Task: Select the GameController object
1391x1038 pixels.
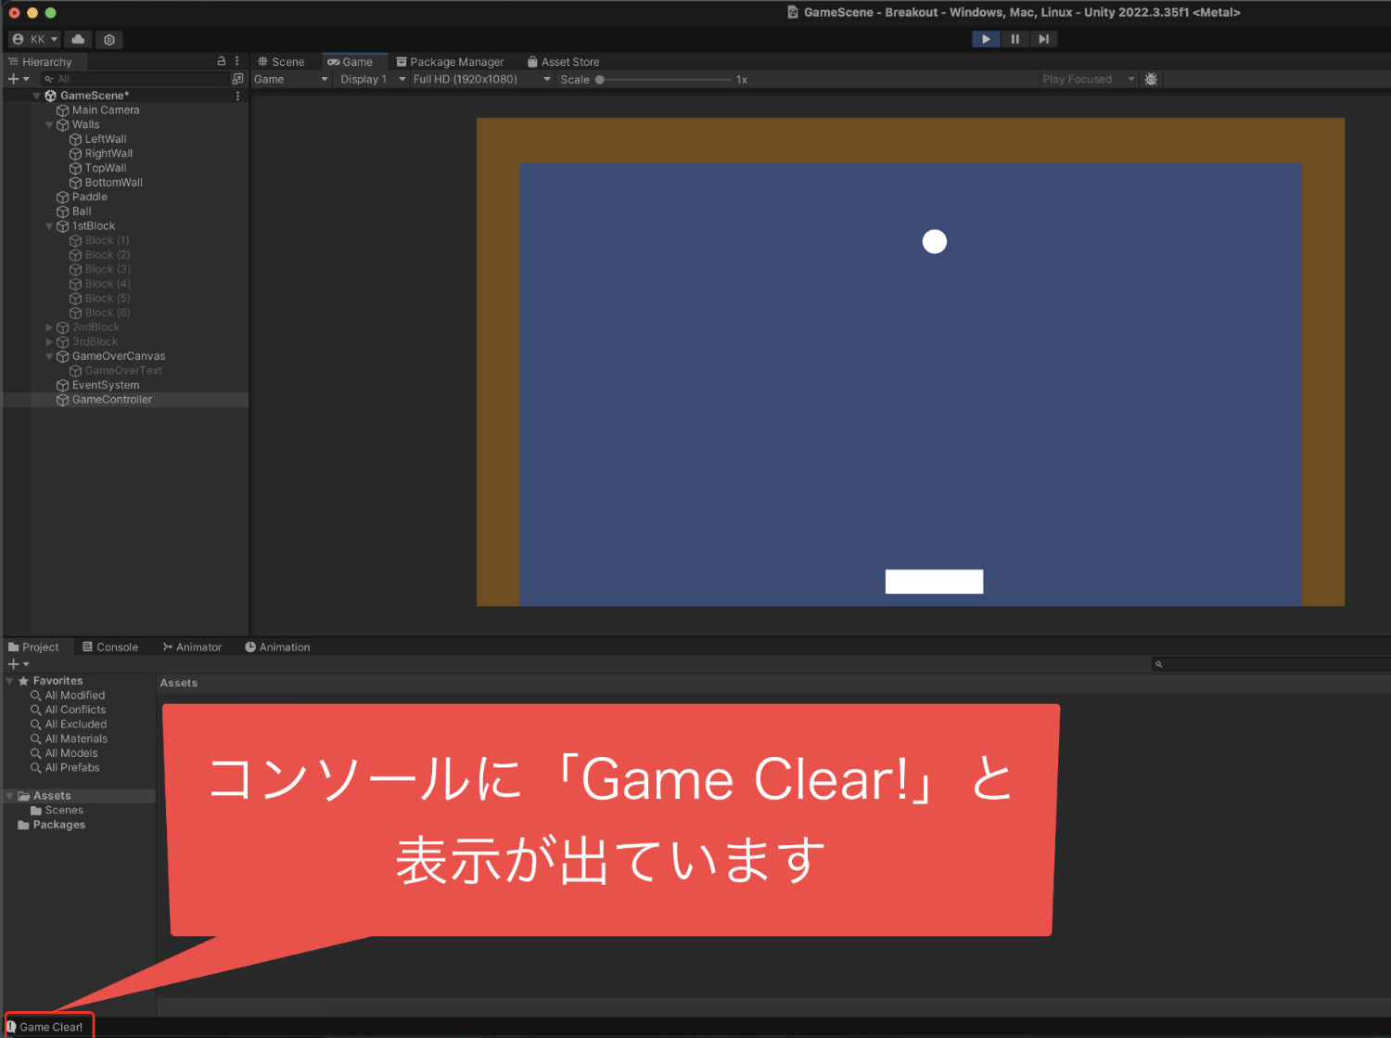Action: 104,400
